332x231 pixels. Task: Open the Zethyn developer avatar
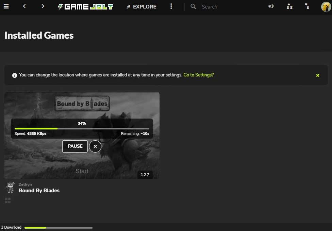point(10,188)
